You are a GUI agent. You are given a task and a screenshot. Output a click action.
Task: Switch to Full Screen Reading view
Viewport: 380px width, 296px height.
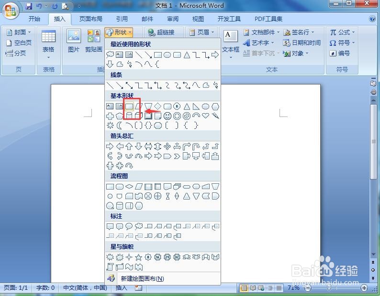click(253, 288)
